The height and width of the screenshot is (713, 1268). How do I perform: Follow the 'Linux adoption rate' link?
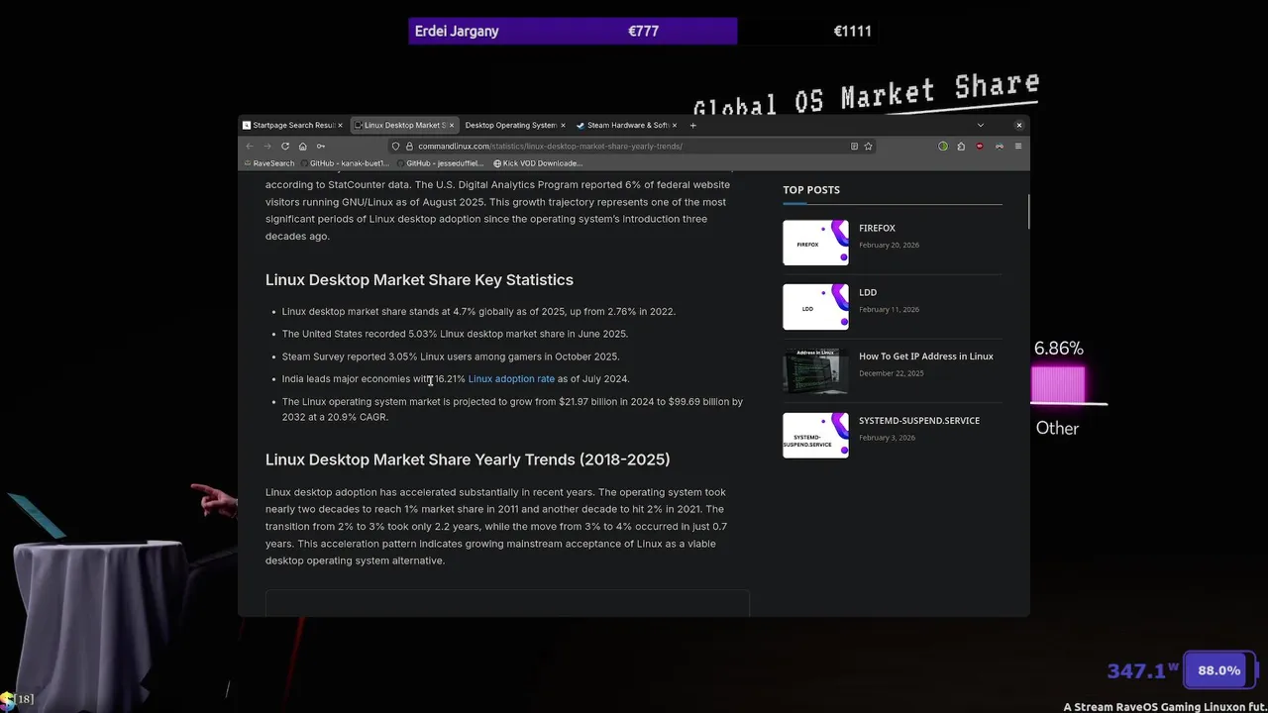(x=511, y=378)
